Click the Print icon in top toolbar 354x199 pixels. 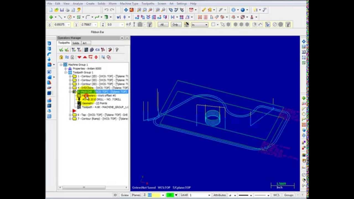point(67,10)
